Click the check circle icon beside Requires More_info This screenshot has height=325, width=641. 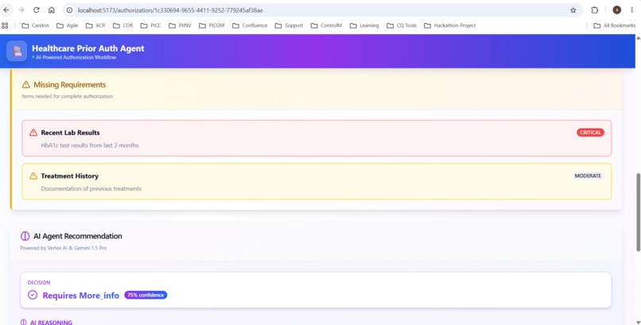pyautogui.click(x=33, y=295)
